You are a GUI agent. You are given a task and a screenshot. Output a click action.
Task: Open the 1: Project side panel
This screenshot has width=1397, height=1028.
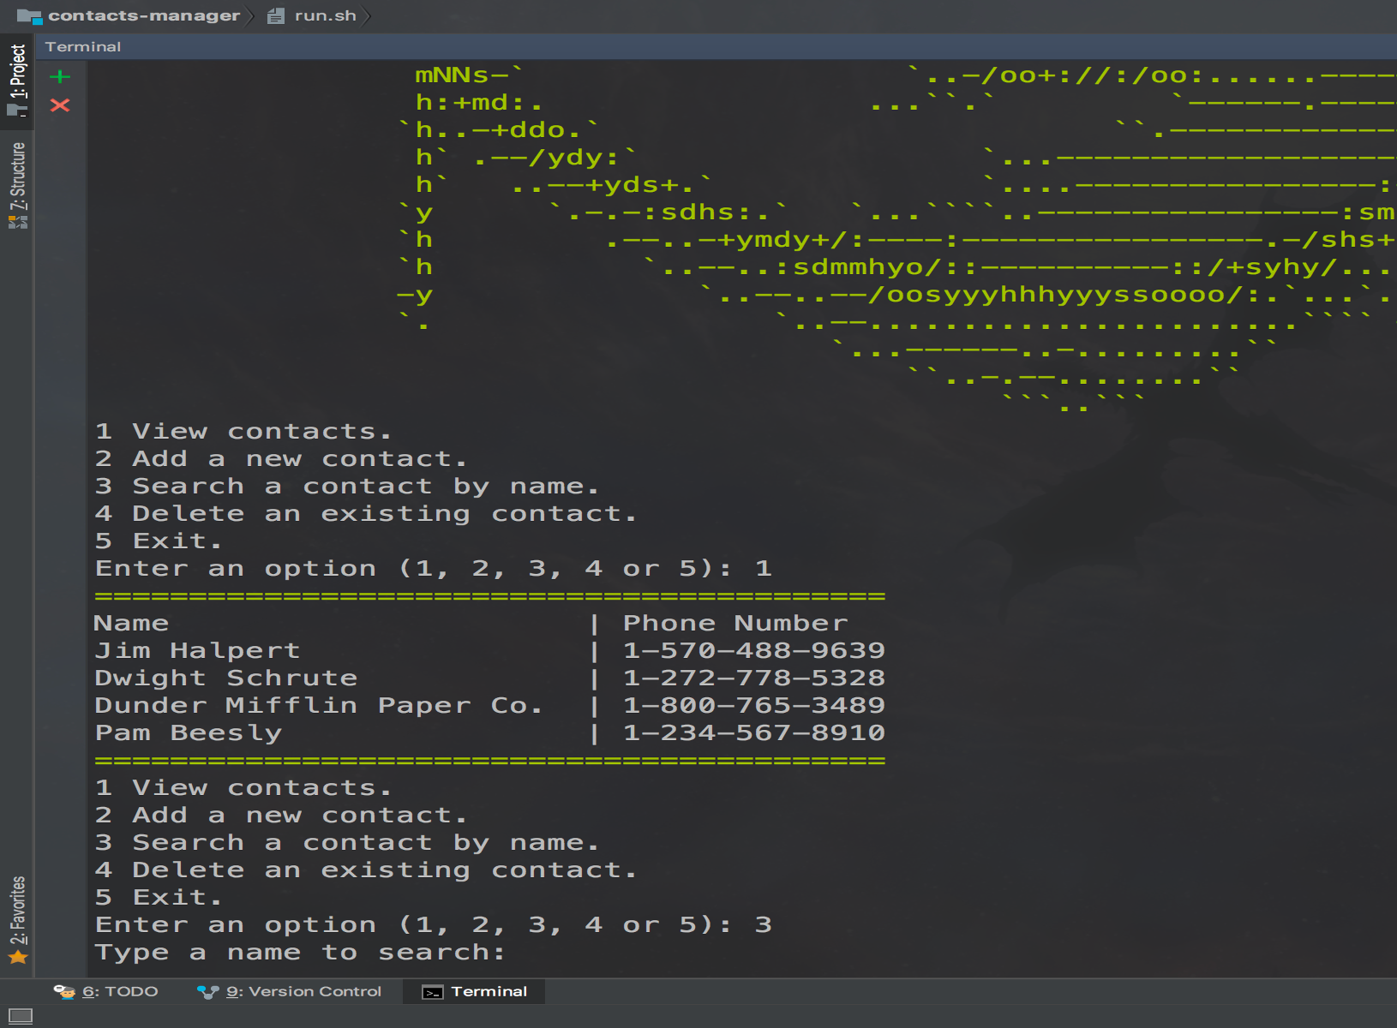click(x=17, y=81)
